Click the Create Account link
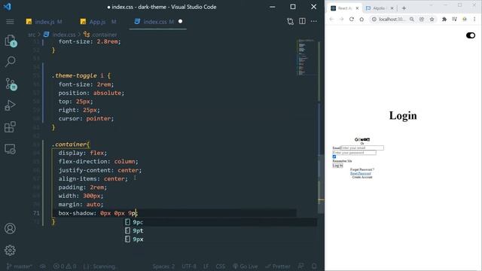Image resolution: width=482 pixels, height=271 pixels. click(x=362, y=178)
